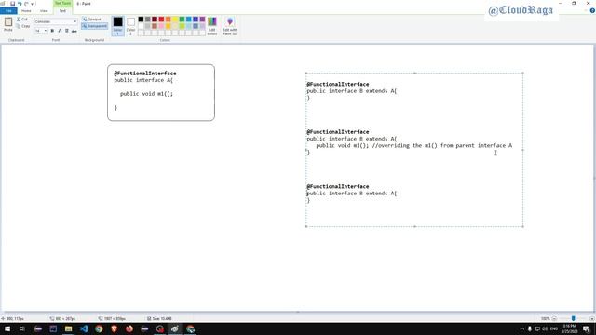596x335 pixels.
Task: Select the Color 2 background box
Action: point(130,26)
